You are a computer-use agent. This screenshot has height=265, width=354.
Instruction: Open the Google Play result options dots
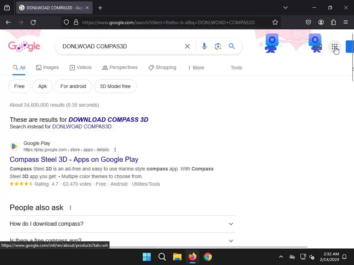coord(115,150)
